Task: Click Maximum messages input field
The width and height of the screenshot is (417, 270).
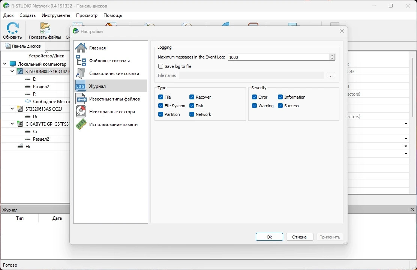Action: pos(279,57)
